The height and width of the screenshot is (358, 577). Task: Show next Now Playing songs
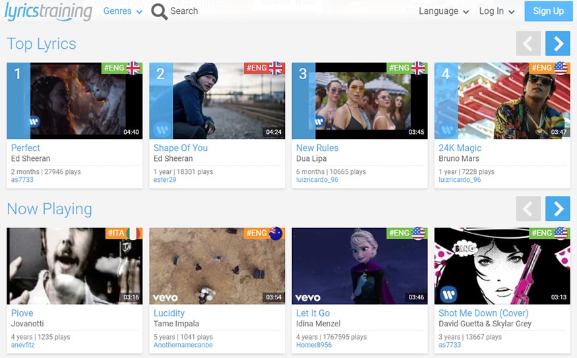(557, 209)
